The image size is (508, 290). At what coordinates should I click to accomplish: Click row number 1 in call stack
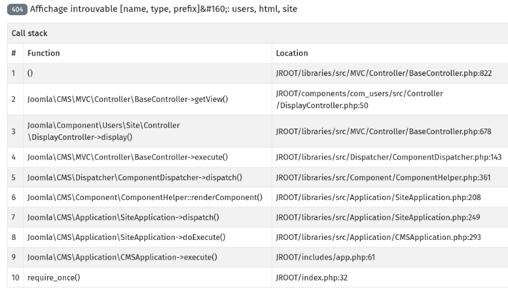[13, 73]
